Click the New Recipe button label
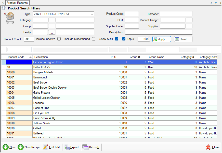The image size is (222, 153). coord(32,147)
